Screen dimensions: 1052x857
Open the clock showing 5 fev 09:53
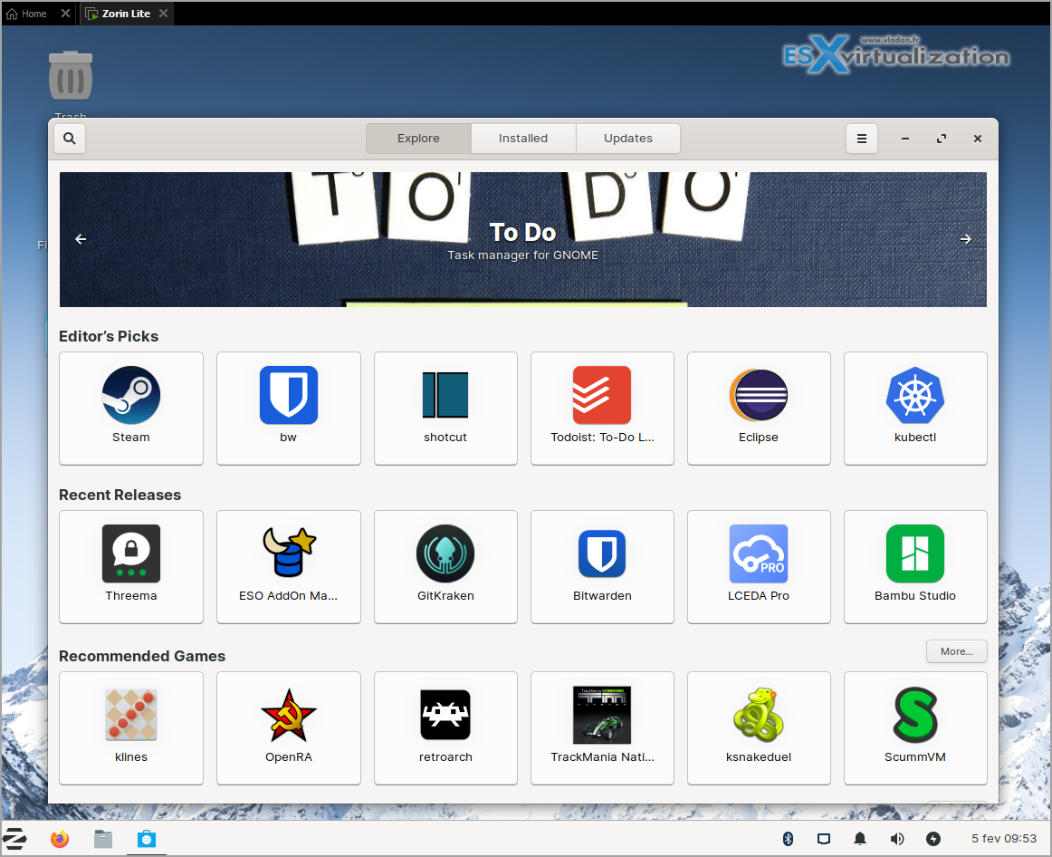(1004, 839)
